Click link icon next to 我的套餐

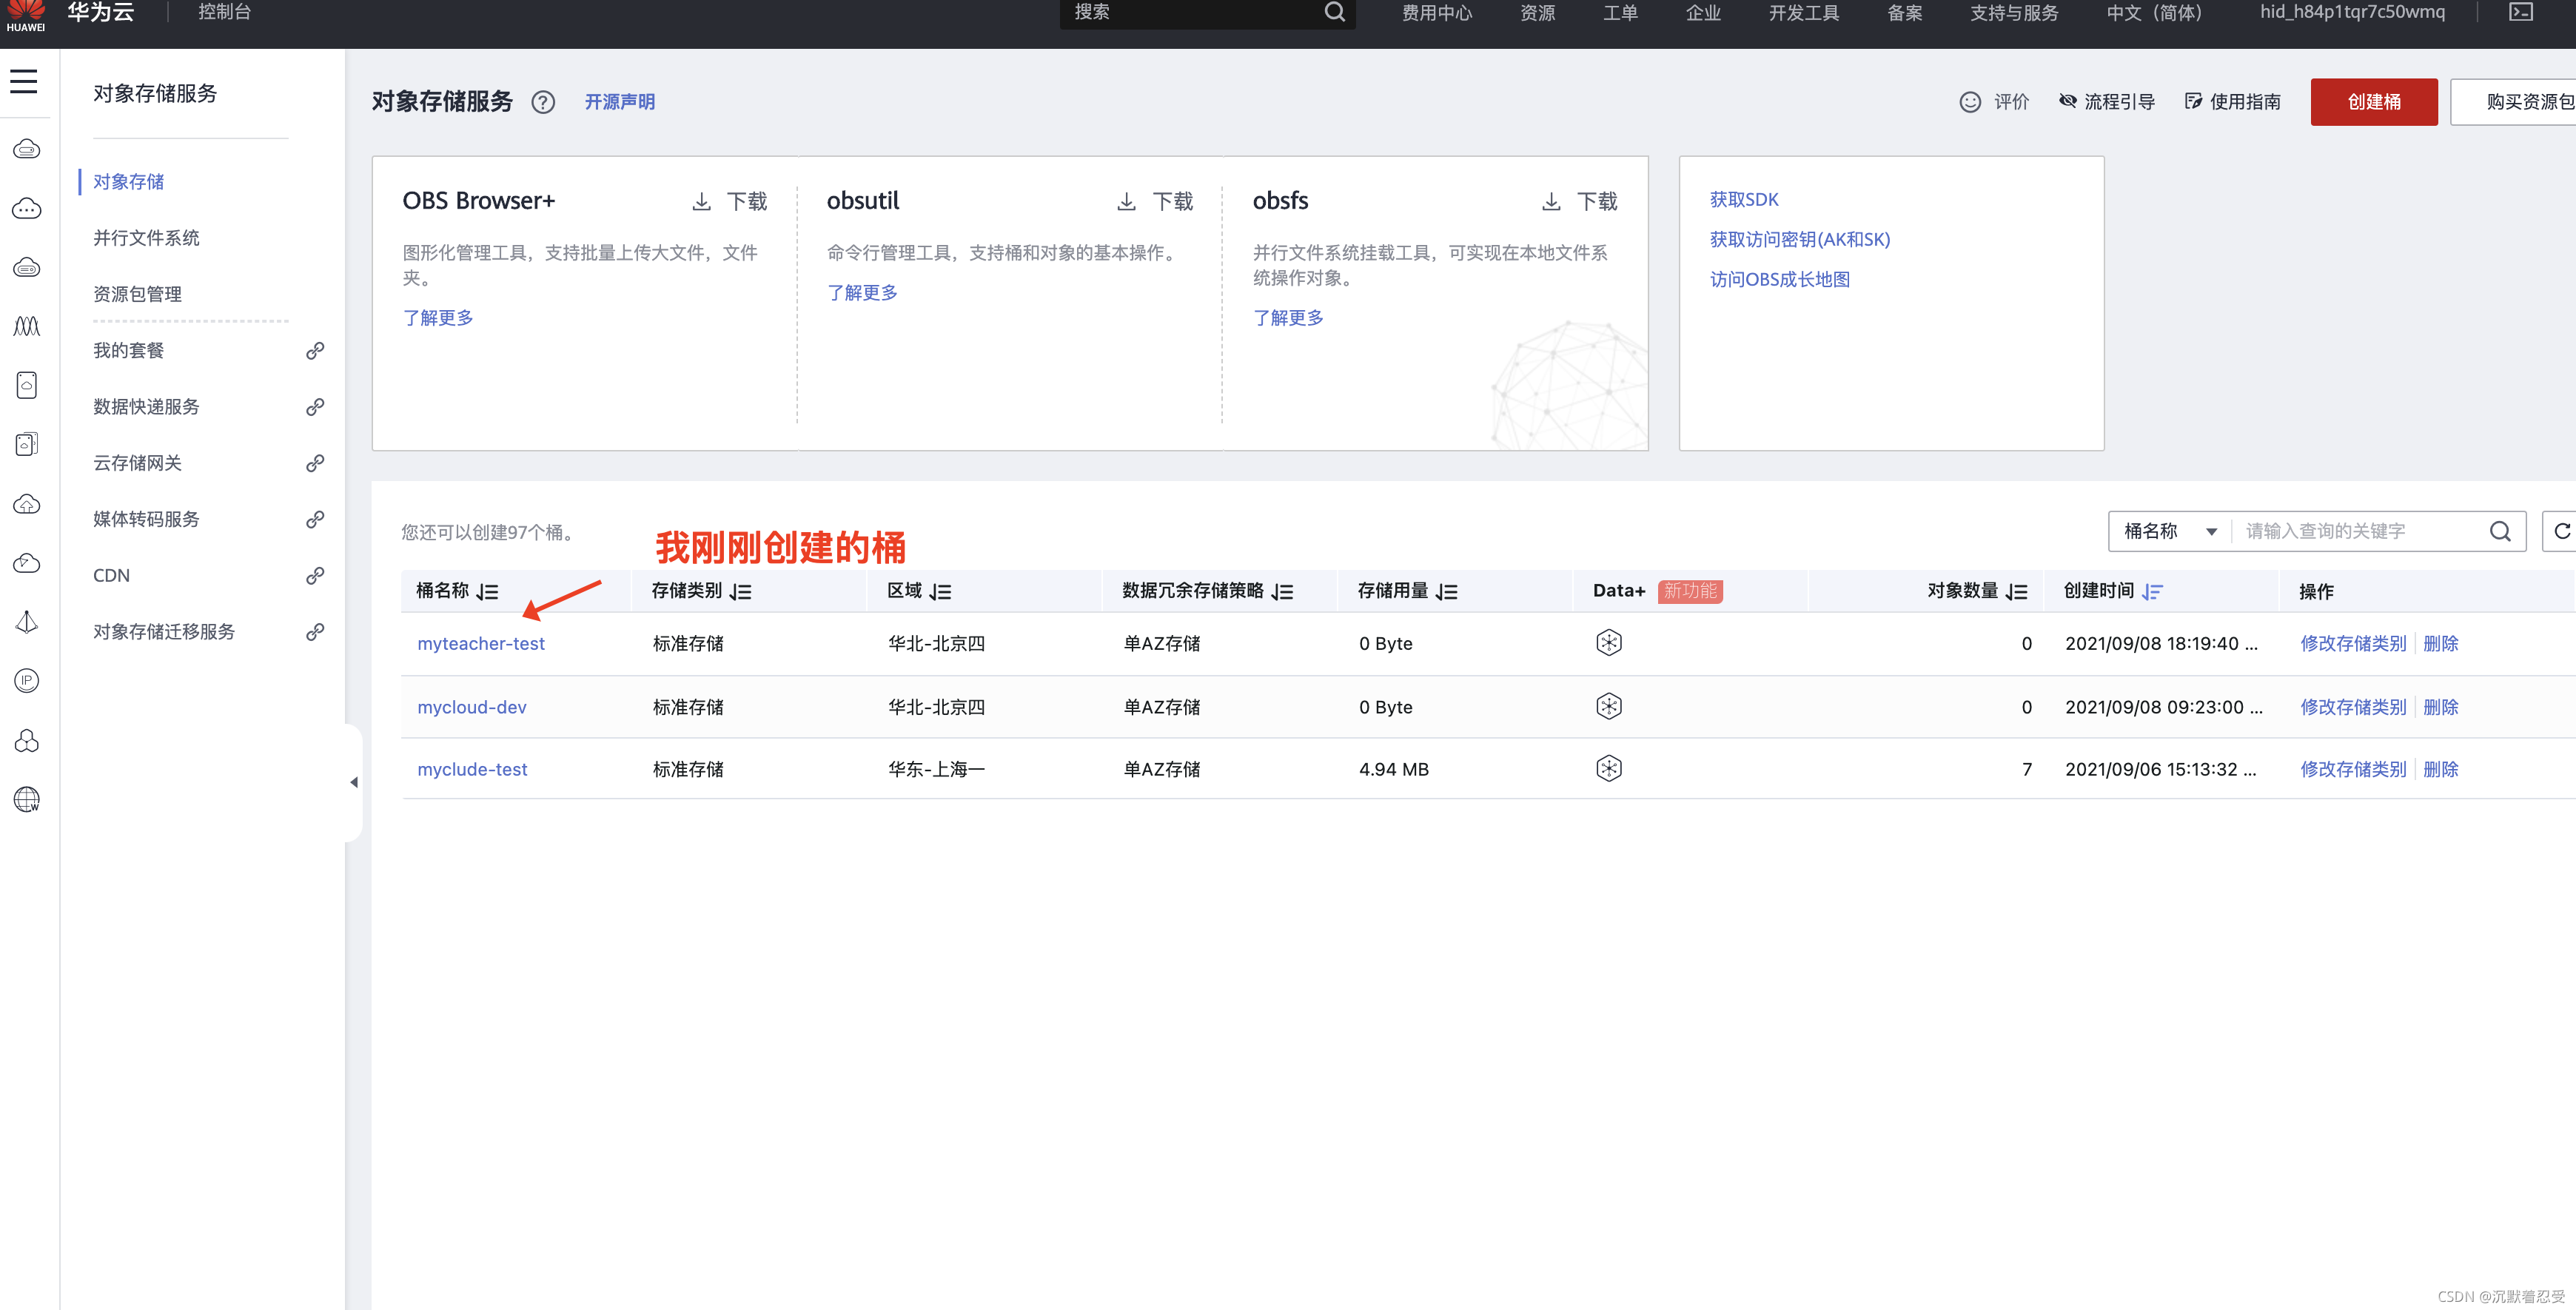(315, 351)
